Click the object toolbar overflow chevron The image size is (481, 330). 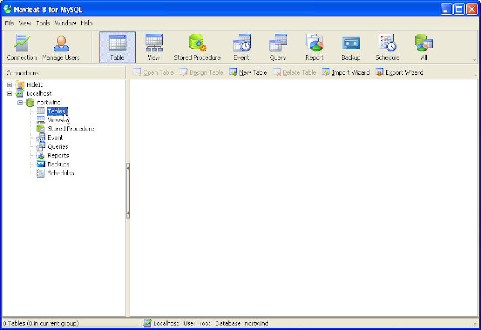476,75
